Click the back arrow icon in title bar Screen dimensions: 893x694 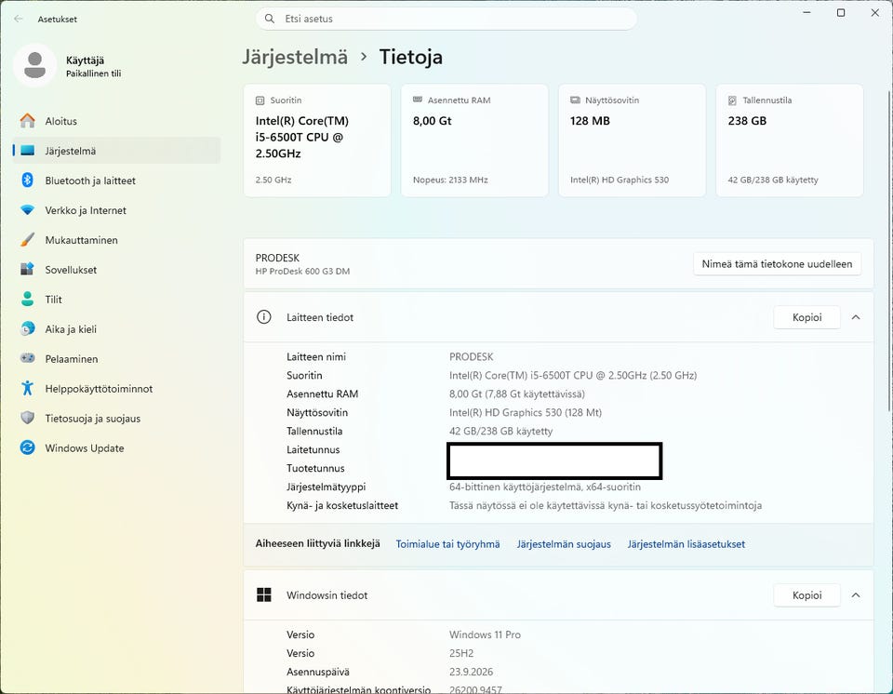pyautogui.click(x=19, y=19)
